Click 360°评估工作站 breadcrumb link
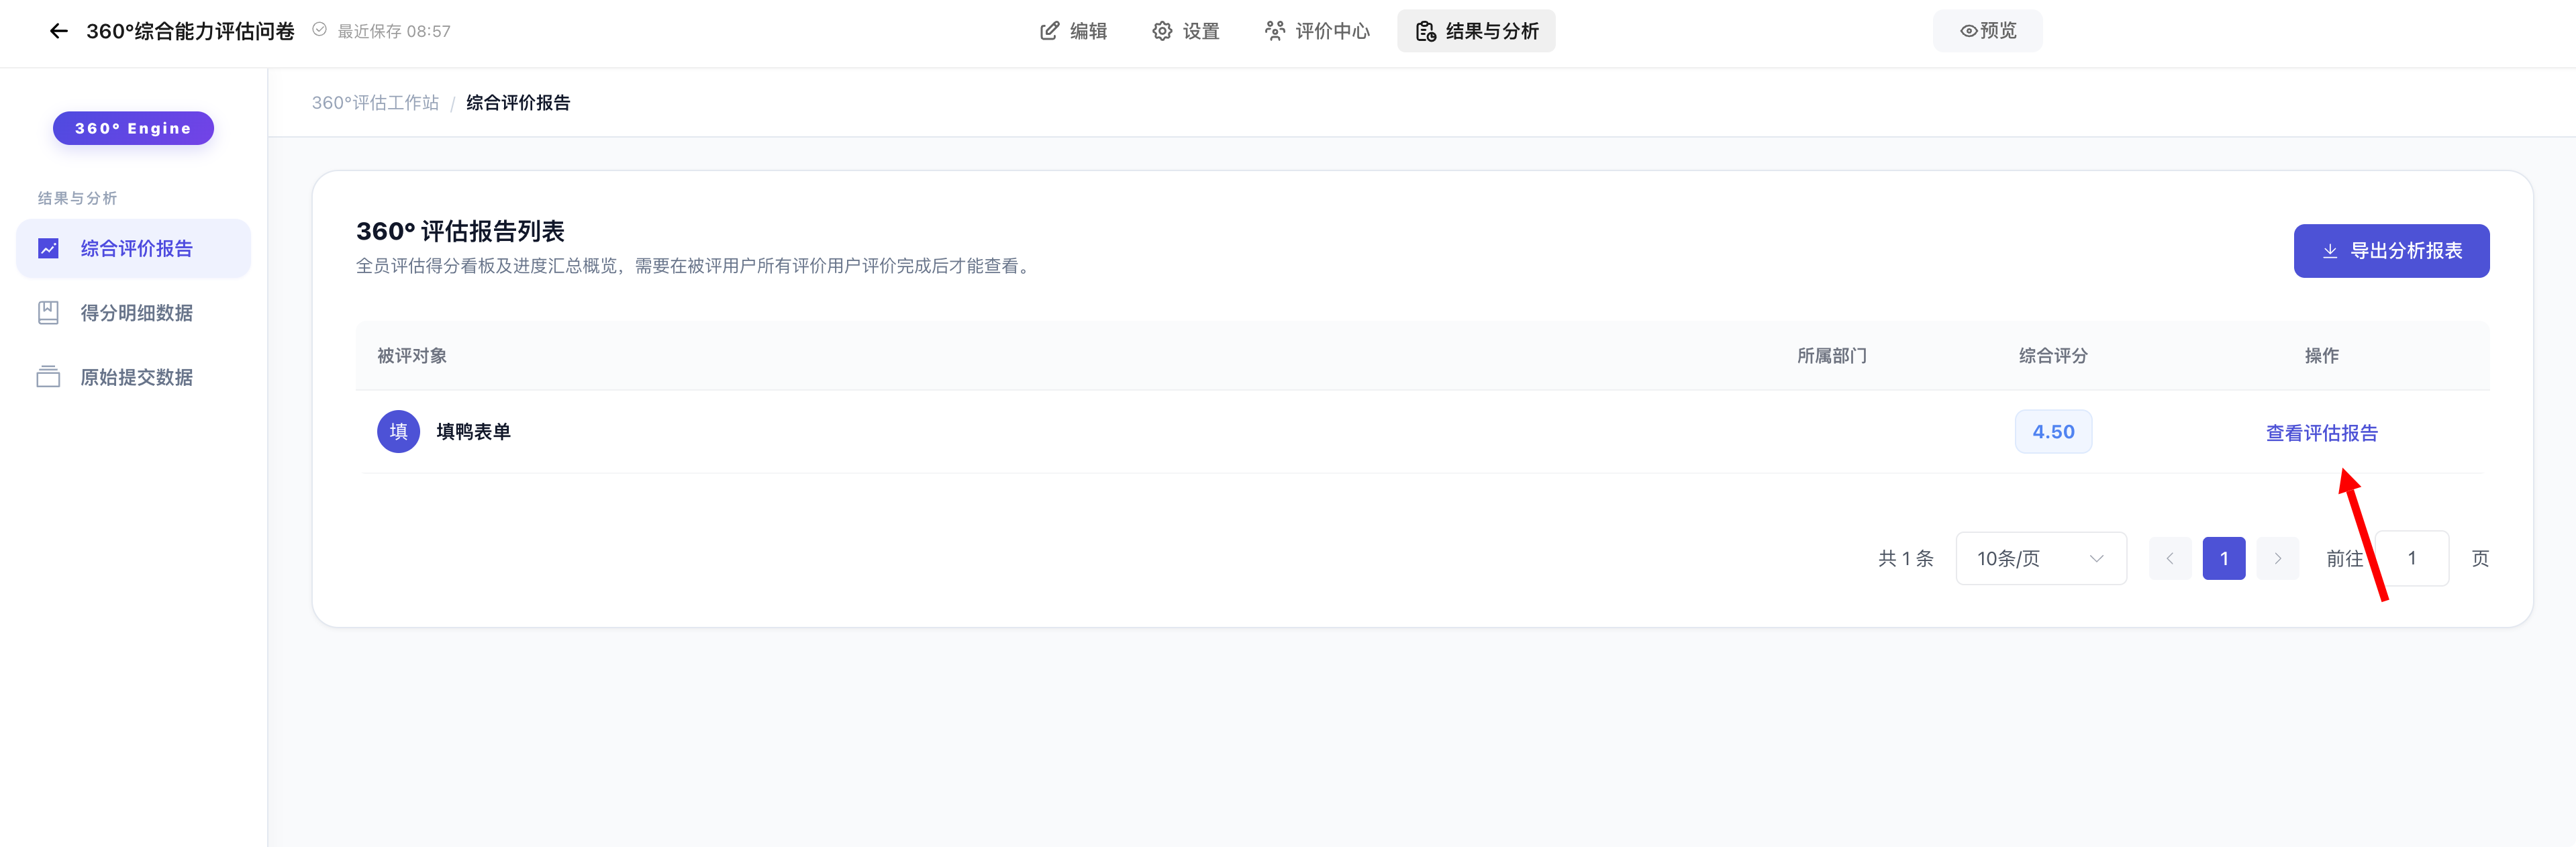 click(375, 102)
